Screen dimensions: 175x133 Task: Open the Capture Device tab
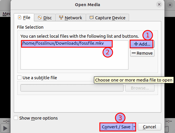[107, 18]
